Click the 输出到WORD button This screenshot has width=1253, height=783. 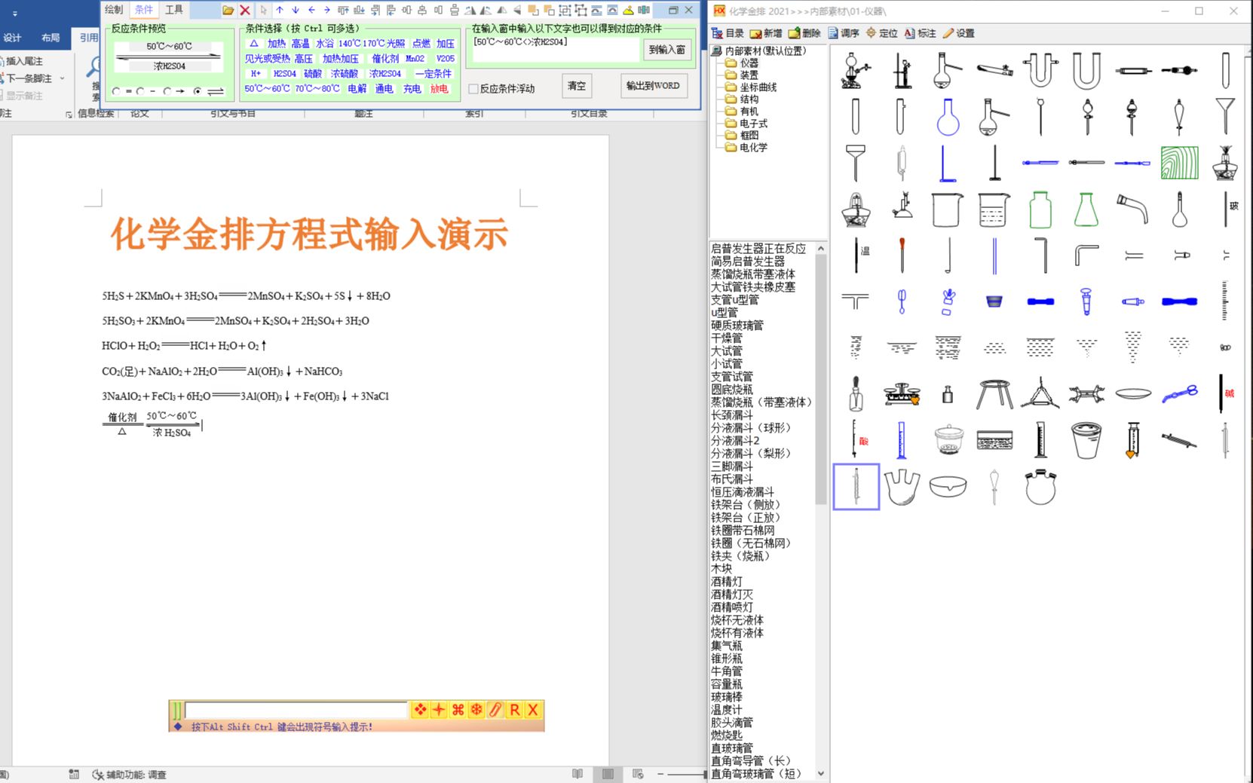pyautogui.click(x=653, y=86)
